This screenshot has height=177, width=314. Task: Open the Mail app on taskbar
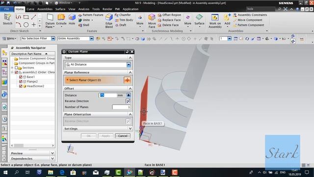tap(96, 173)
